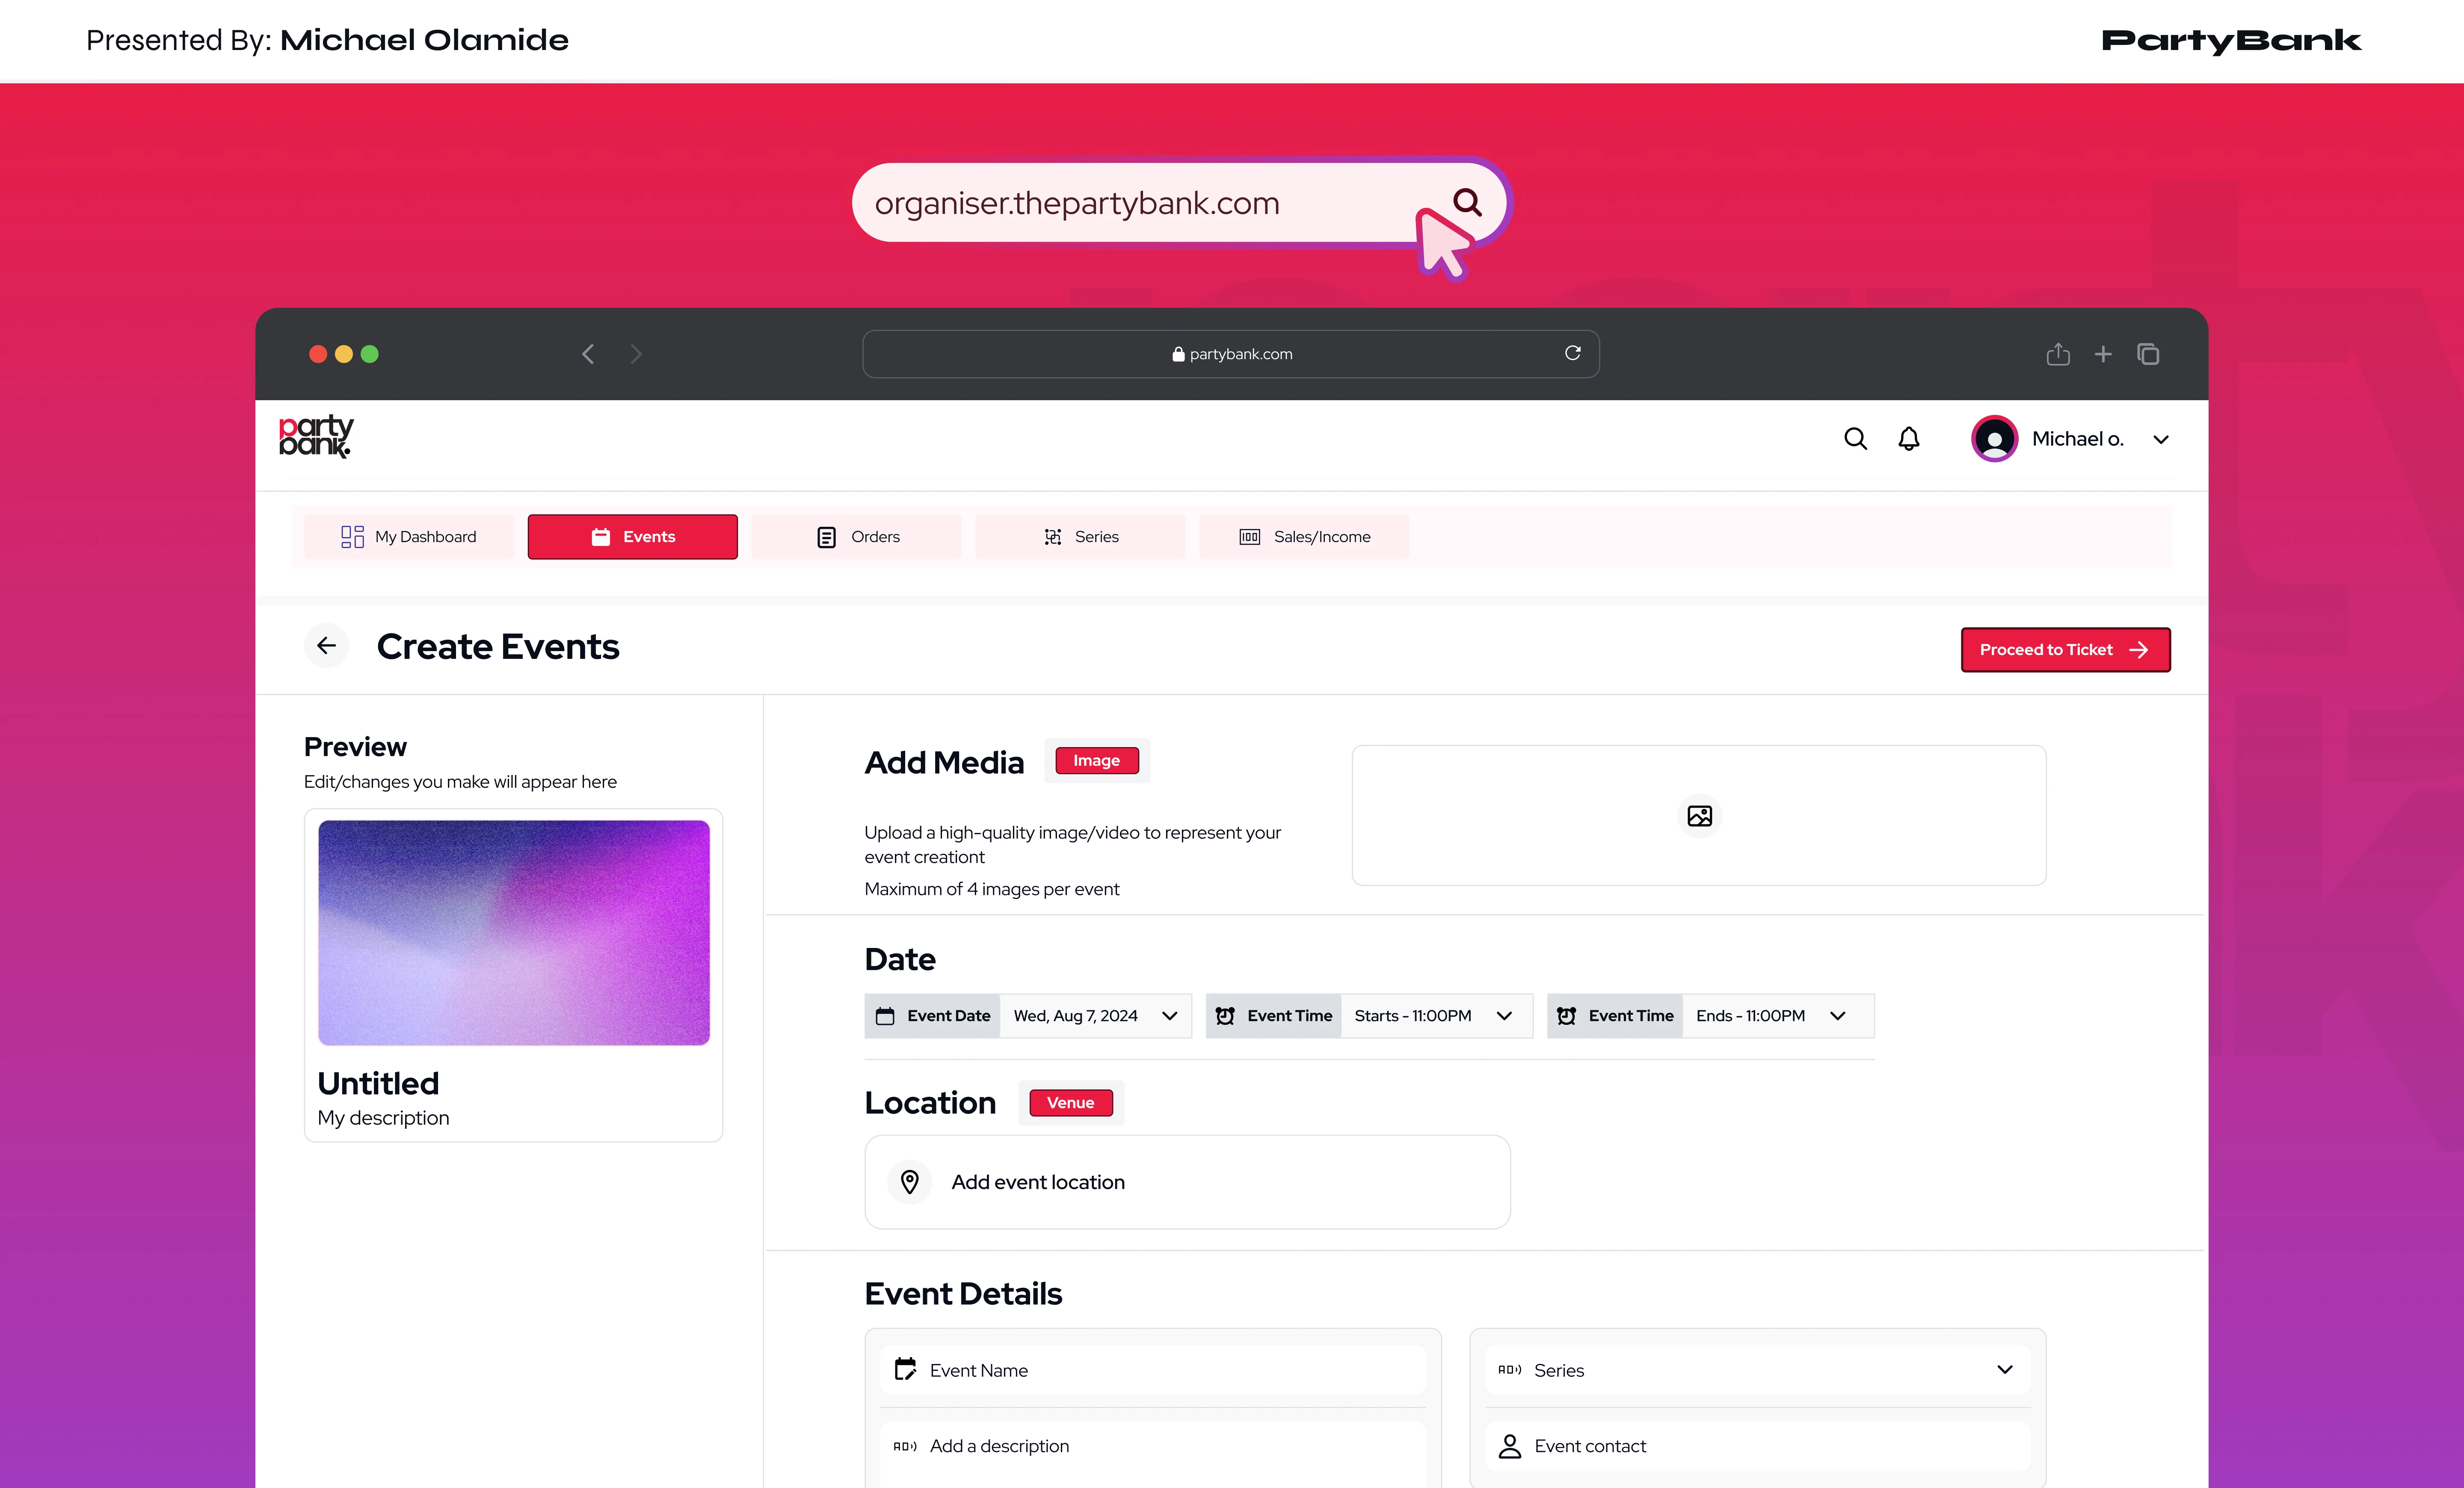
Task: Click the back arrow beside Create Events
Action: click(326, 646)
